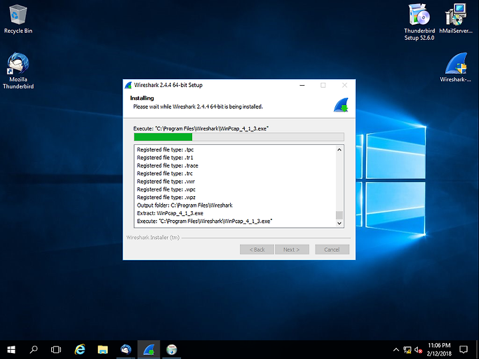Open taskbar Search magnifier
This screenshot has height=359, width=479.
33,350
